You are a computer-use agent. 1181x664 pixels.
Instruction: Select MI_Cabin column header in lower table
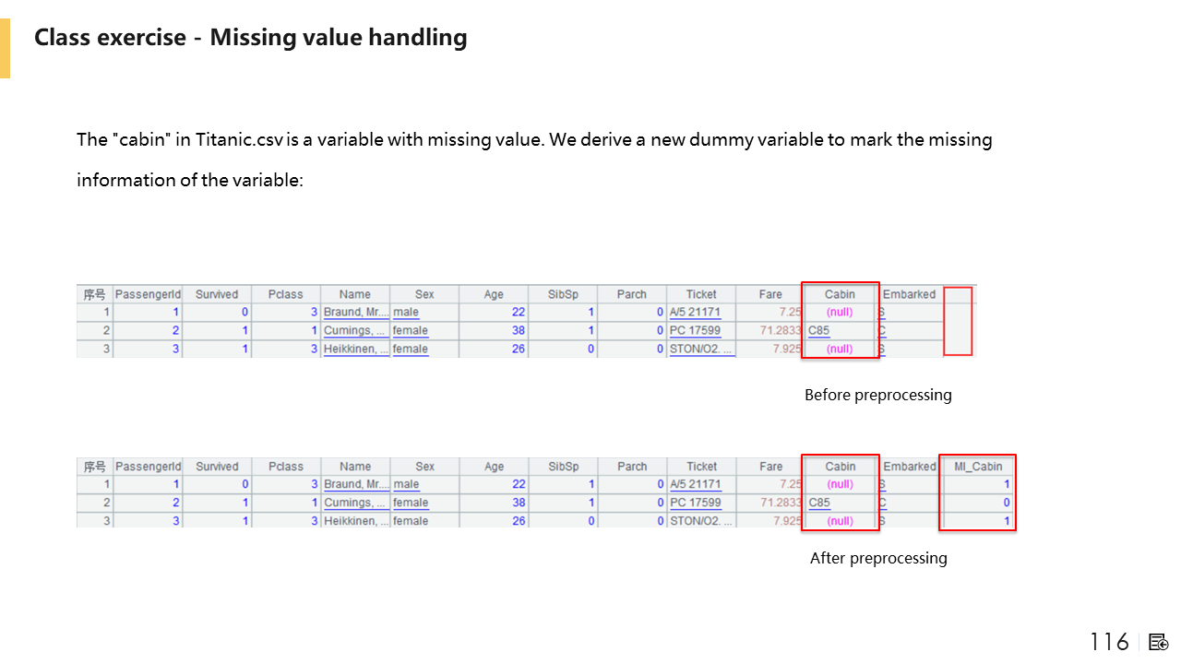point(978,467)
